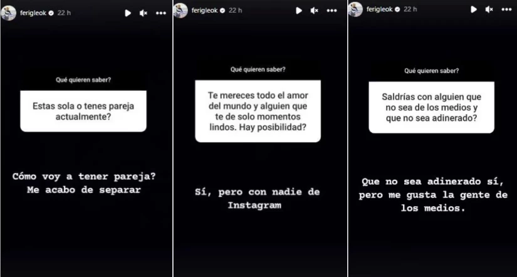Click ferigleok username in the middle story
The width and height of the screenshot is (517, 277).
(x=205, y=11)
